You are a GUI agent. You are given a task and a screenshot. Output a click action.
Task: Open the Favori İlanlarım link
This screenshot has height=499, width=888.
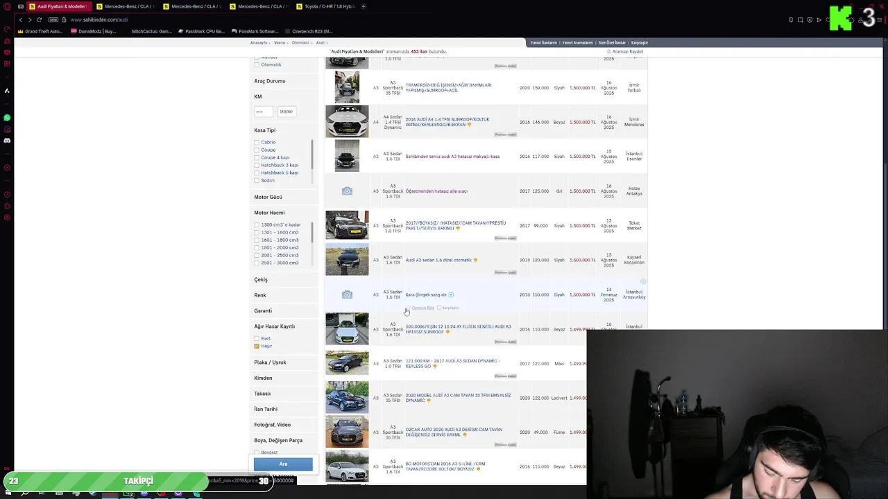pos(544,43)
